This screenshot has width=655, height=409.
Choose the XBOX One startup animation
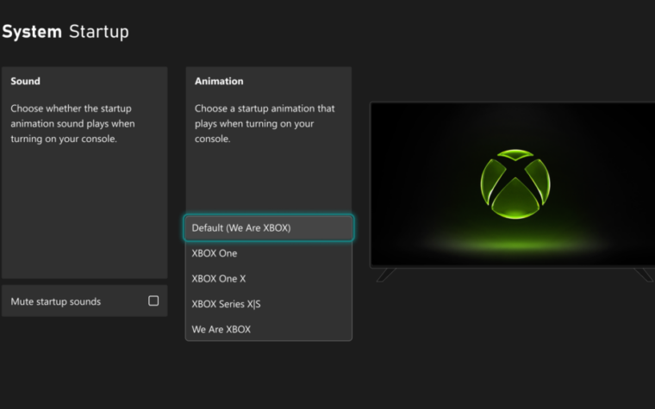[269, 253]
